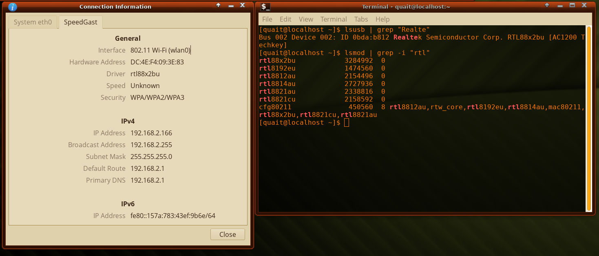This screenshot has height=256, width=599.
Task: Click the terminal cursor at the last prompt
Action: 347,123
